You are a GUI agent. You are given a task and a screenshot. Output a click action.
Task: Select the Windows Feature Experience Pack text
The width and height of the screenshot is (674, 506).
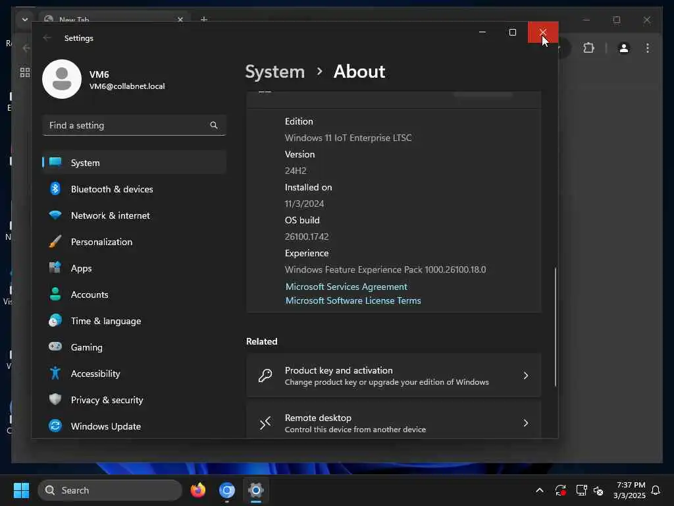[x=385, y=269]
